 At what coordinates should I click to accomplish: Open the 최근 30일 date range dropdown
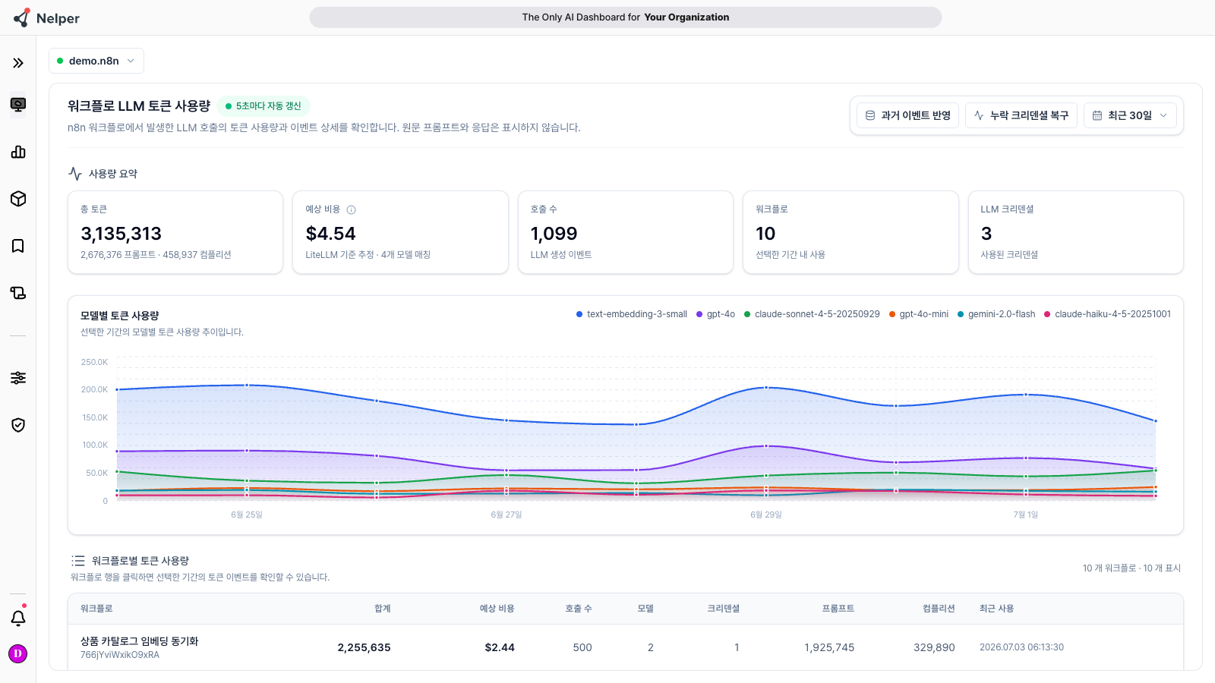(1130, 115)
